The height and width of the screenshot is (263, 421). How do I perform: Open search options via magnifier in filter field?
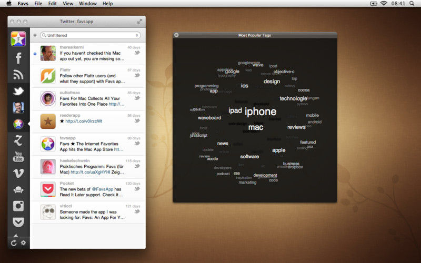coord(44,35)
